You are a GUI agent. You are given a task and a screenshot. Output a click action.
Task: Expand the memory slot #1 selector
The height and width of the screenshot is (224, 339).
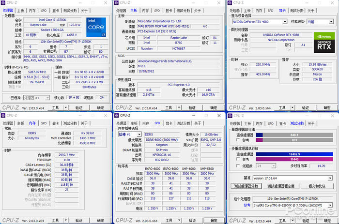point(130,134)
